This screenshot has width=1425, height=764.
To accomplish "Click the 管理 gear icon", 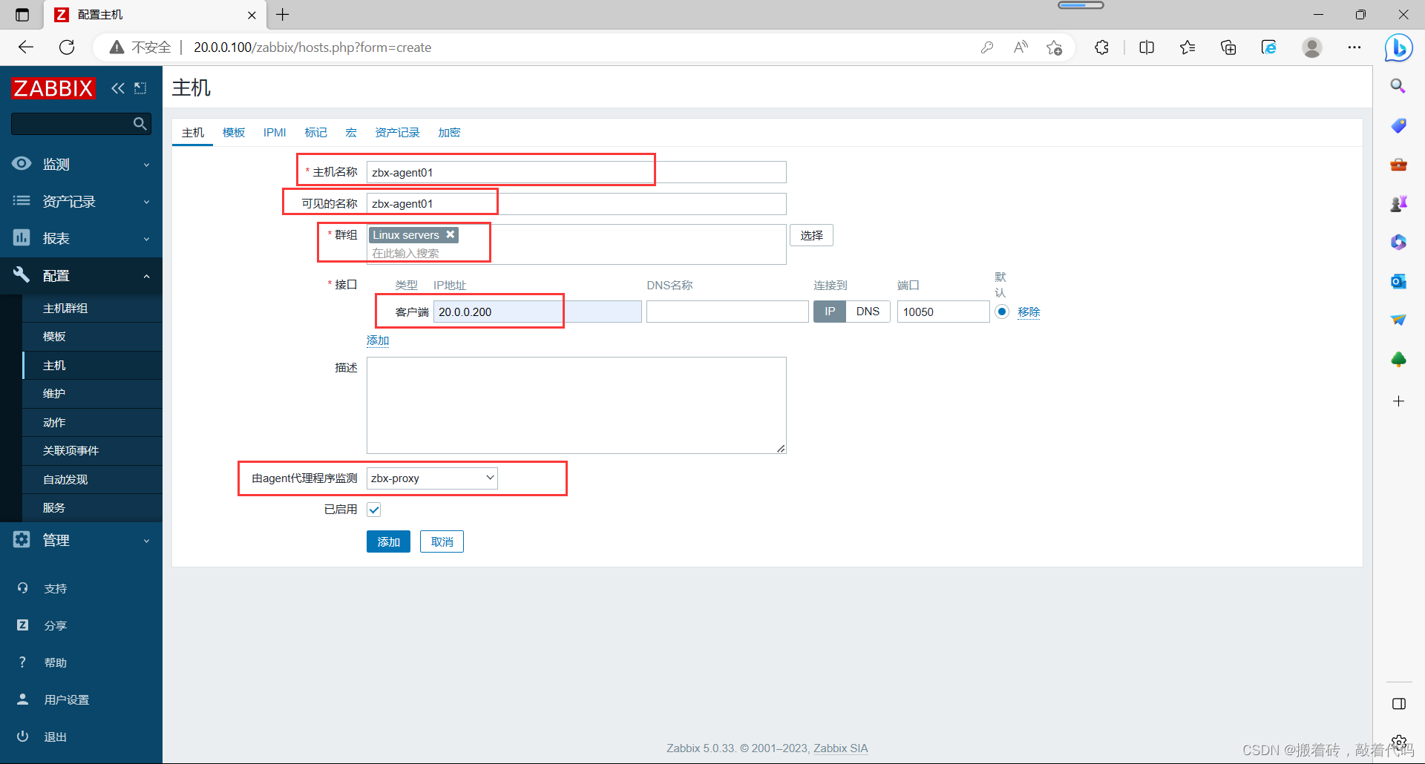I will (22, 539).
